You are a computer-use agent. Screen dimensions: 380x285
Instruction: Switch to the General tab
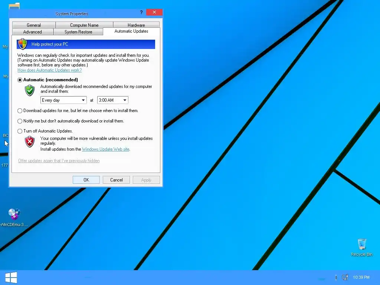pos(34,25)
